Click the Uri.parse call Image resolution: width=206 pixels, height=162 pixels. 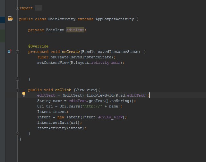pos(70,106)
